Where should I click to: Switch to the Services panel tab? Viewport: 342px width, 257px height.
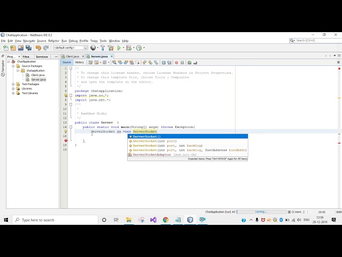click(x=42, y=57)
